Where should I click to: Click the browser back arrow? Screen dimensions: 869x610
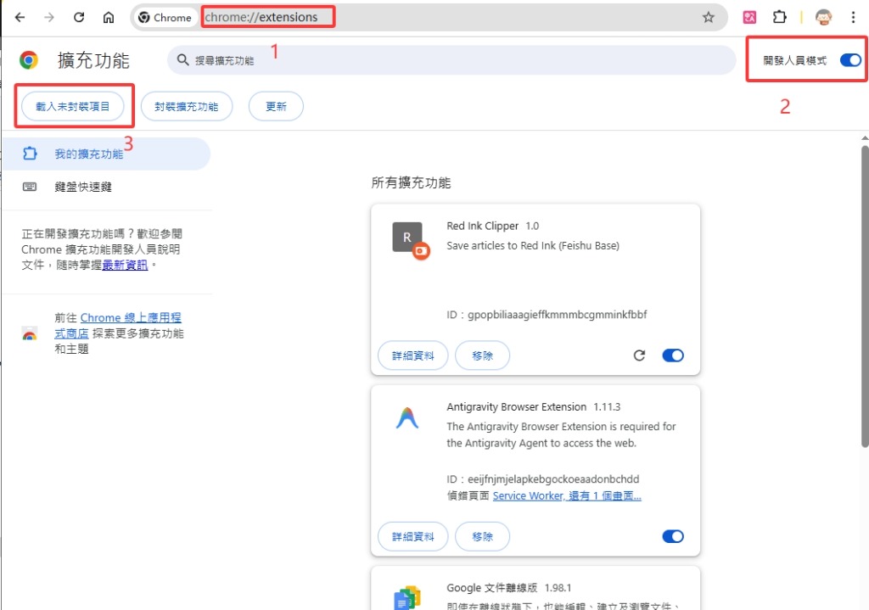(x=20, y=18)
